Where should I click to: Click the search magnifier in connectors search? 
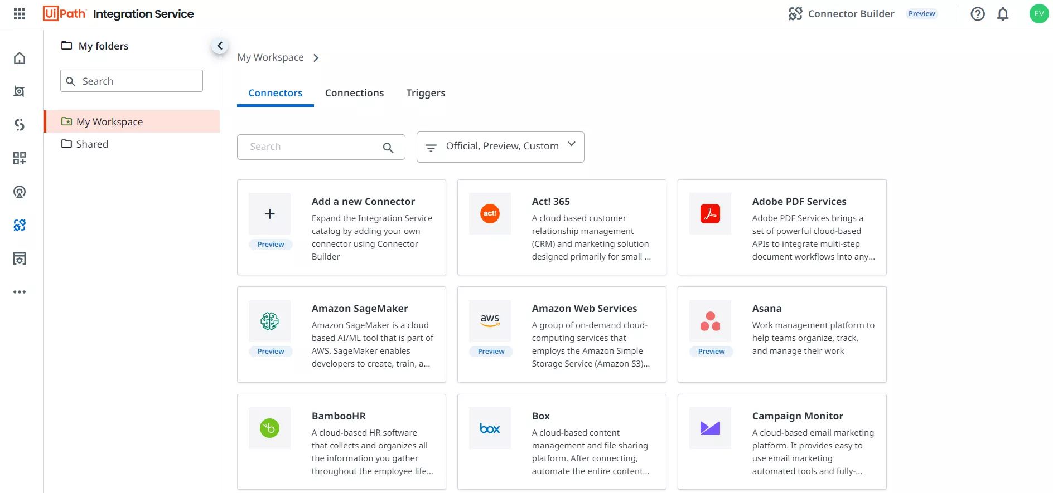(x=388, y=148)
